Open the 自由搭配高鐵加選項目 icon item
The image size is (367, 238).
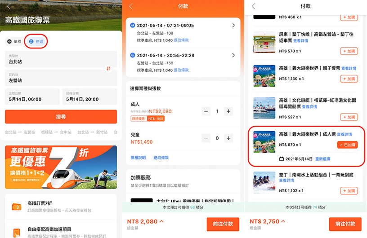click(17, 233)
